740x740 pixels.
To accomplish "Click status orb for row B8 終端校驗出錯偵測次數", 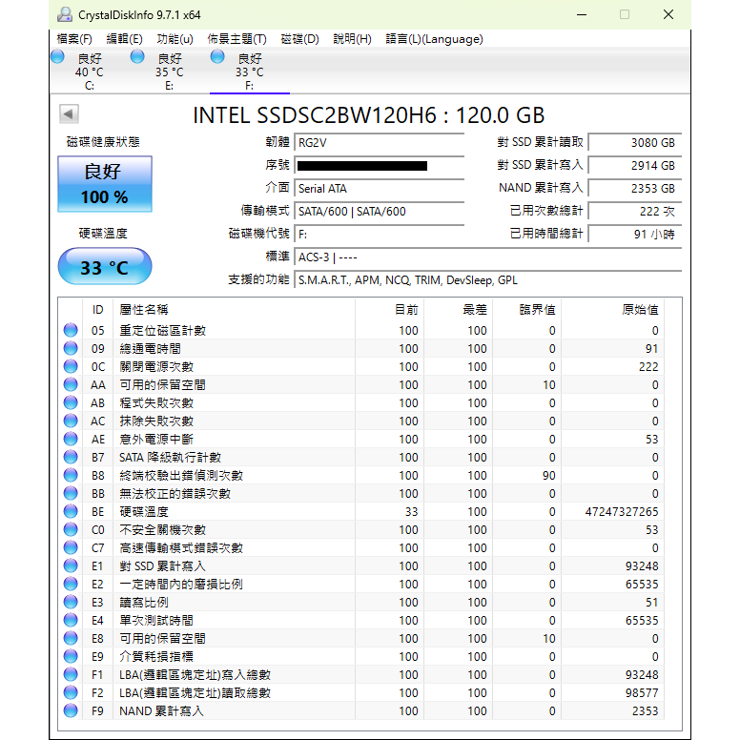I will 71,475.
